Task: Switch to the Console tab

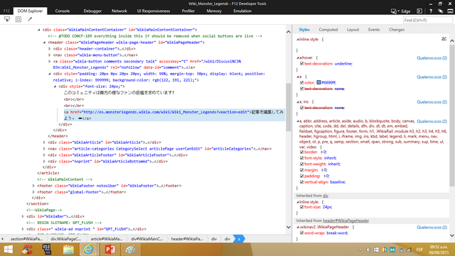Action: tap(63, 11)
